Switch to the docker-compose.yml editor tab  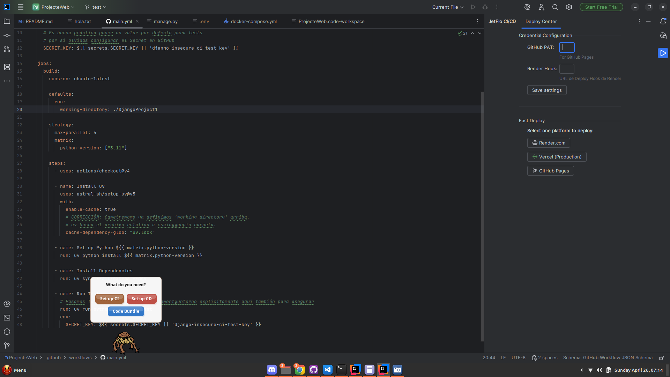(253, 21)
